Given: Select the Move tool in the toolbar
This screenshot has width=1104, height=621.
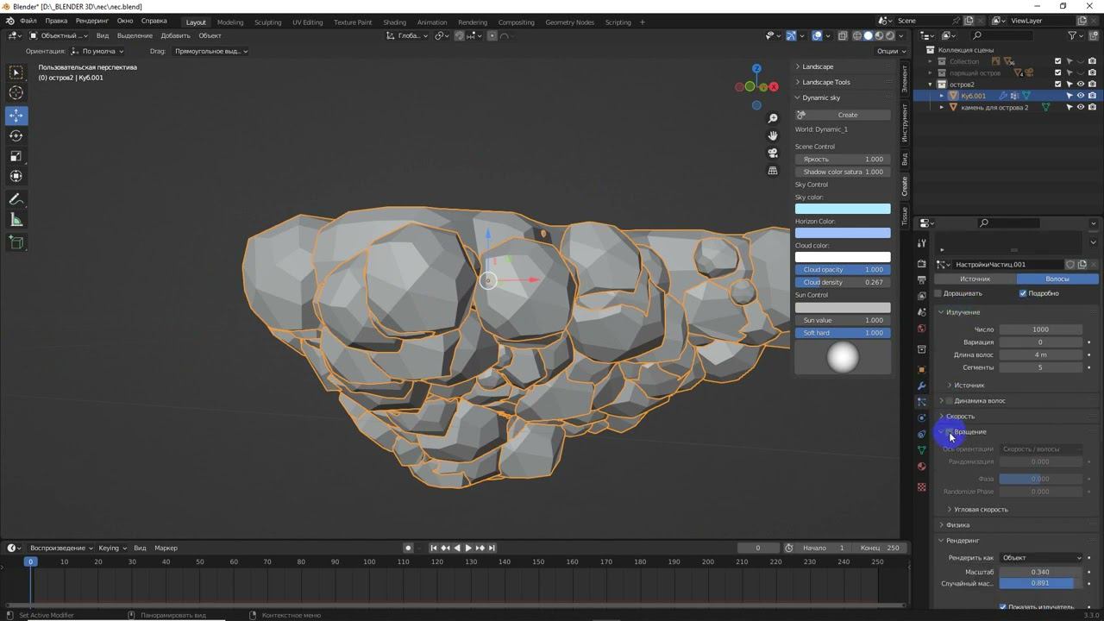Looking at the screenshot, I should pos(16,116).
